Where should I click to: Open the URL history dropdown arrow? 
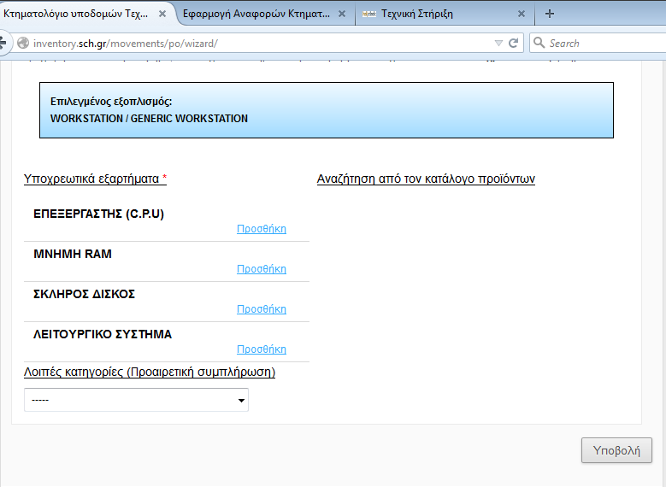click(498, 44)
